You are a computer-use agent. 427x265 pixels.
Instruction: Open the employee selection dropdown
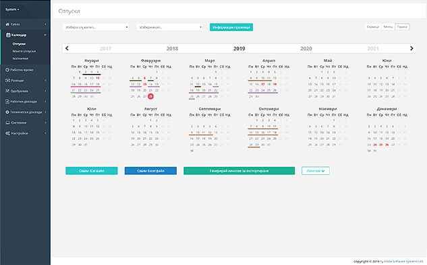(x=96, y=27)
